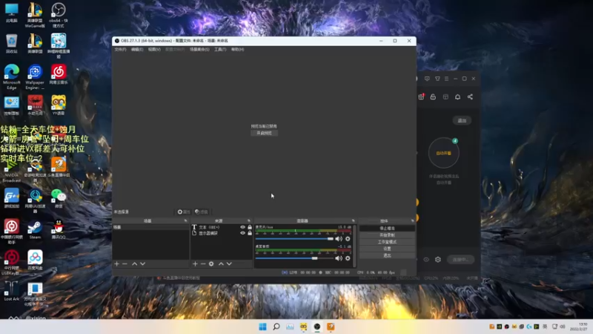
Task: Open the Windows Start button on taskbar
Action: click(262, 327)
